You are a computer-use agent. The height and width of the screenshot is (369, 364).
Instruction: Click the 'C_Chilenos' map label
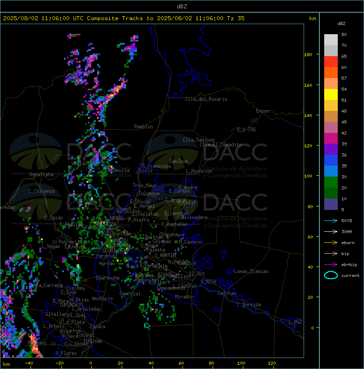point(42,191)
